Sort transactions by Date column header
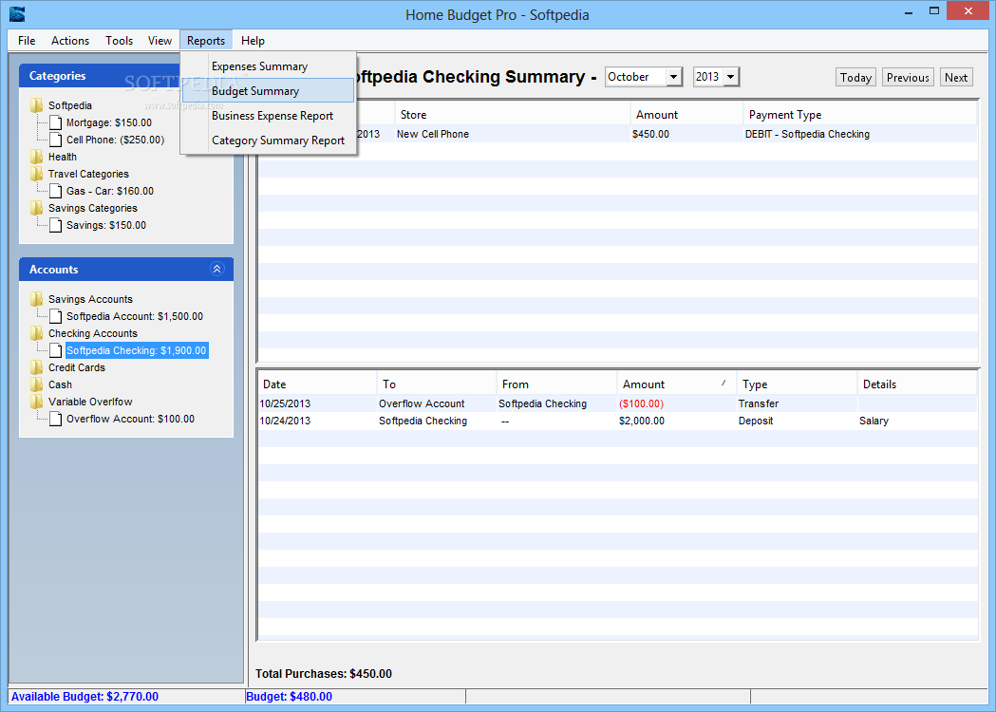Screen dimensions: 996x712 pos(317,384)
